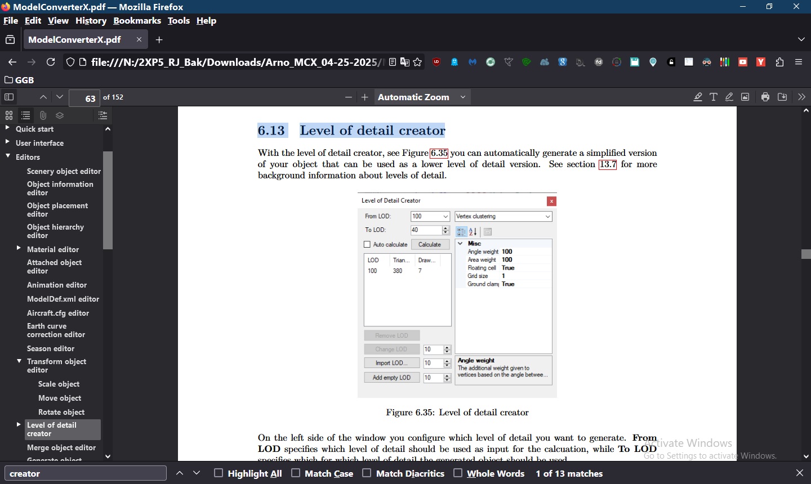Save the PDF document
The width and height of the screenshot is (811, 484).
782,97
